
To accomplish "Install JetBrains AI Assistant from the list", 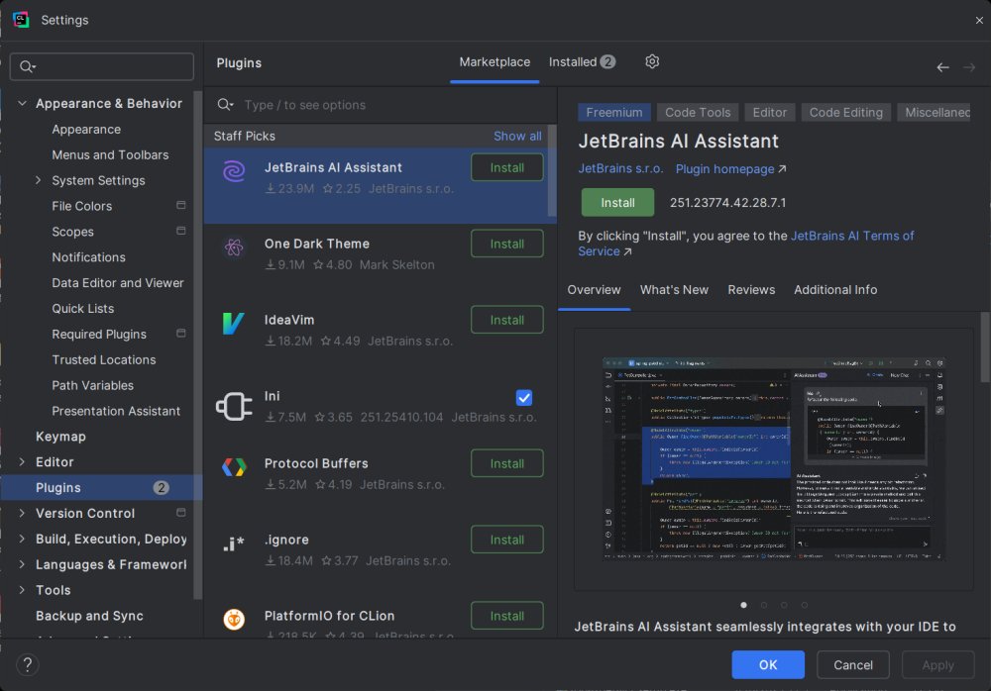I will pyautogui.click(x=506, y=167).
